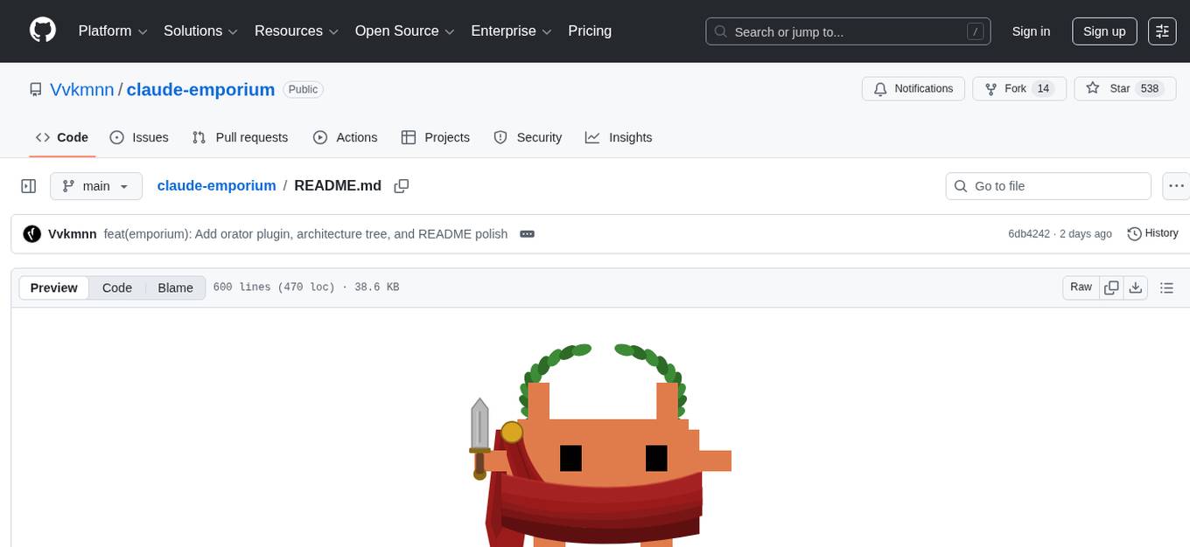
Task: Copy the README.md file path
Action: pos(402,185)
